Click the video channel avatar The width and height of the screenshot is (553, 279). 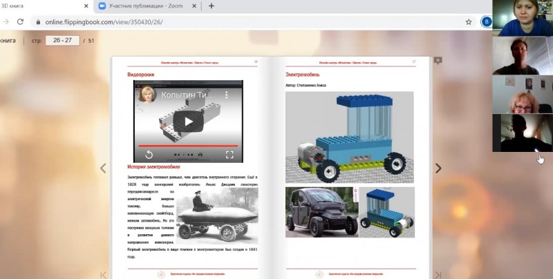(x=147, y=95)
